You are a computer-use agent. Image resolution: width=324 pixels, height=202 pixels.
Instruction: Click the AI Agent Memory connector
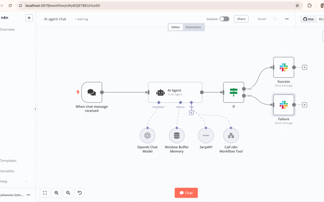pos(180,102)
